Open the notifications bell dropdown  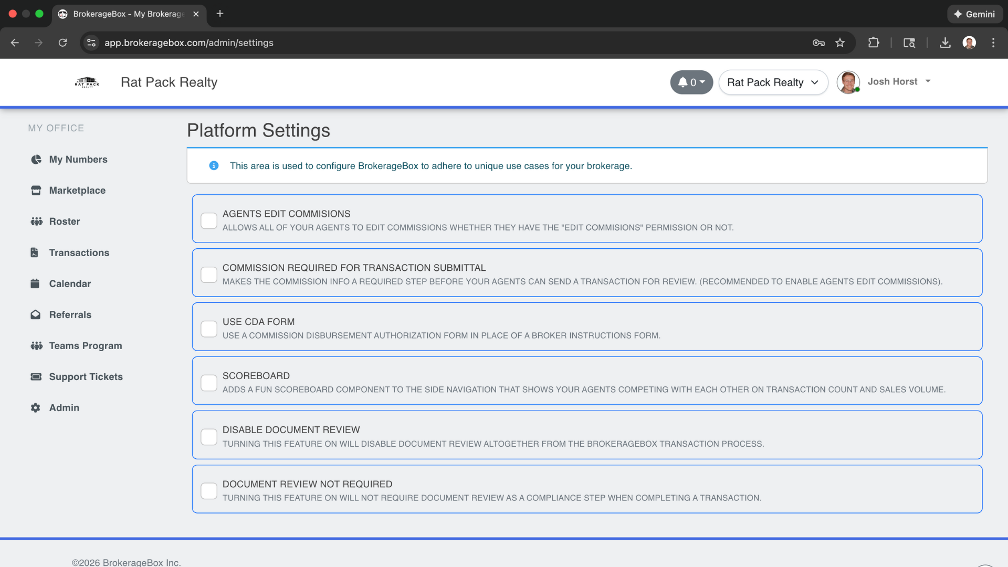[x=691, y=82]
